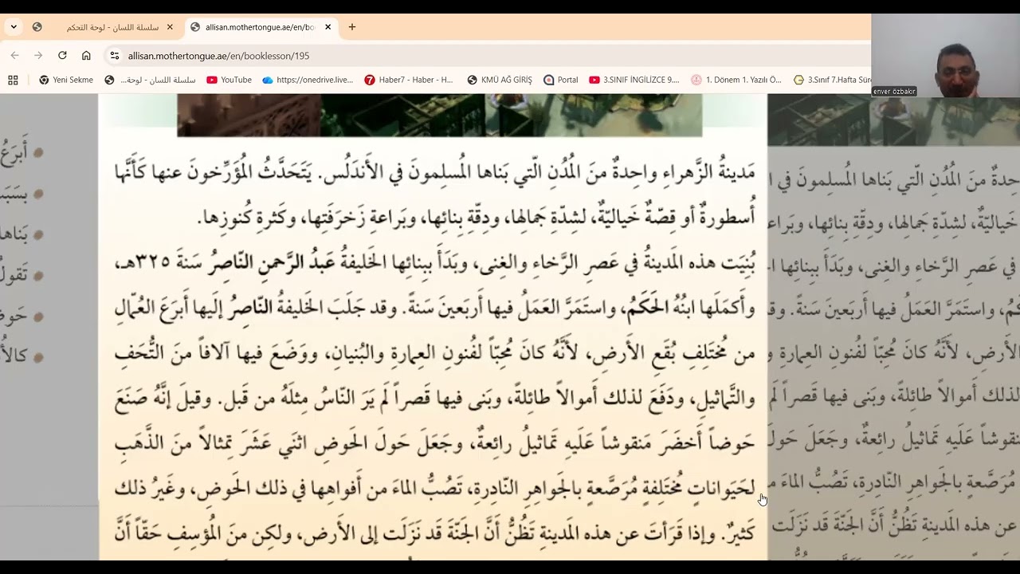1020x574 pixels.
Task: Switch to the سلسلة اللسان - لوحة التحكم tab
Action: (113, 27)
